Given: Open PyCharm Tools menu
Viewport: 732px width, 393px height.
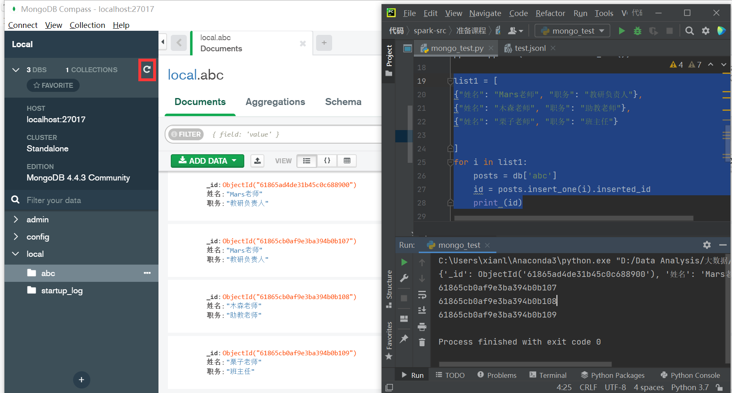Looking at the screenshot, I should pos(604,13).
